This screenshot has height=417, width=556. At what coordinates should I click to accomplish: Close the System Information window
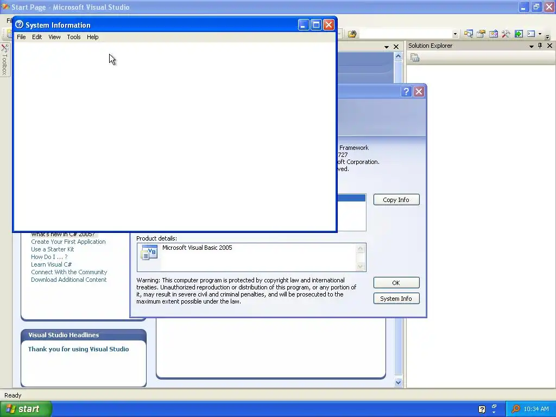(328, 25)
